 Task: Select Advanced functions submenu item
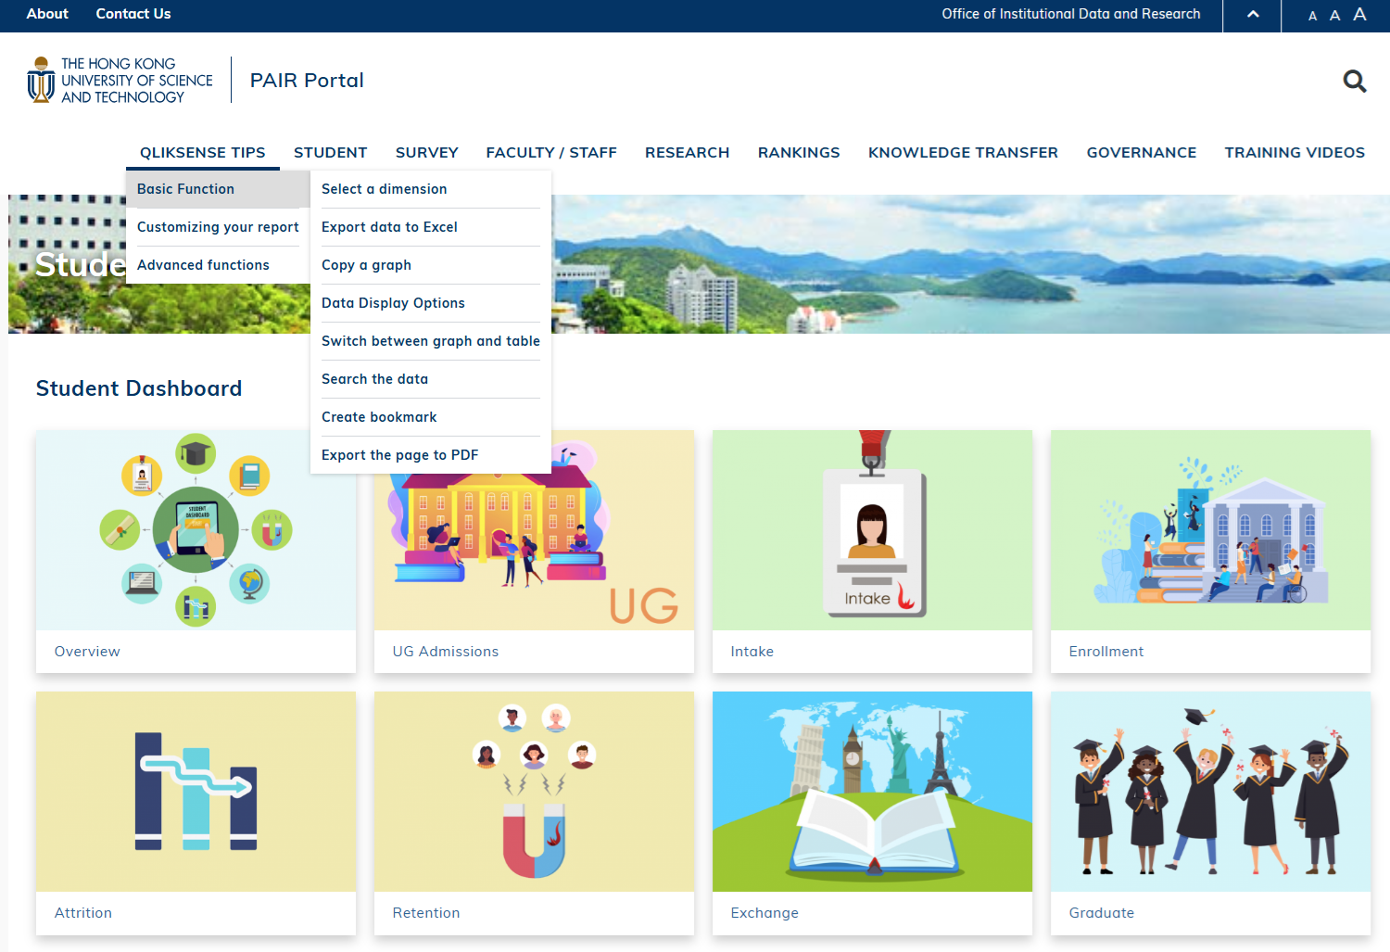[x=218, y=265]
